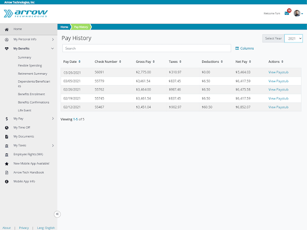Open Retirement Summary menu item

click(x=32, y=74)
